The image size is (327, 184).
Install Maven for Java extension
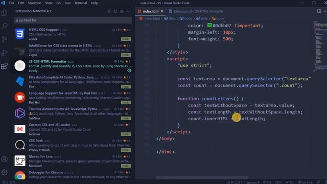[x=126, y=166]
